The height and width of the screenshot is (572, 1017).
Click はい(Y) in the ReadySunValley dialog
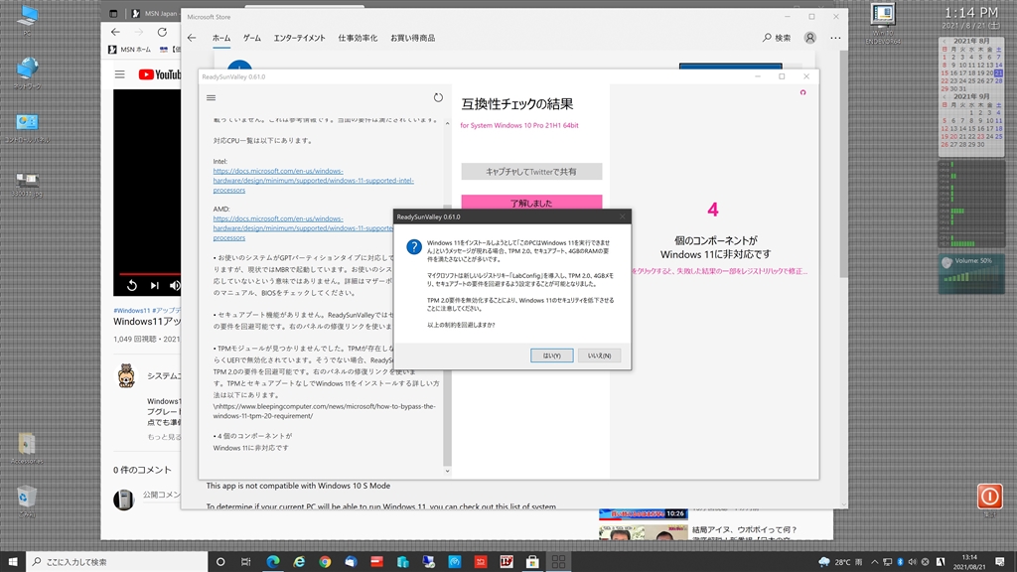(x=551, y=356)
